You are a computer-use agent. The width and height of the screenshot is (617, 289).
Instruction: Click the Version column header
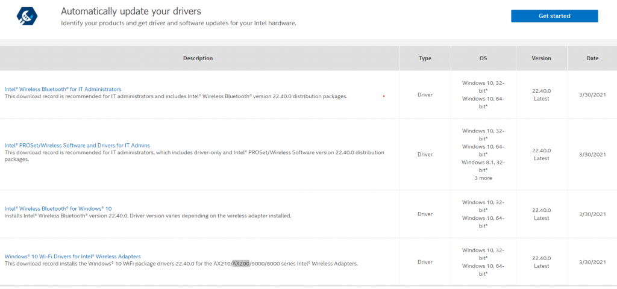pyautogui.click(x=542, y=58)
